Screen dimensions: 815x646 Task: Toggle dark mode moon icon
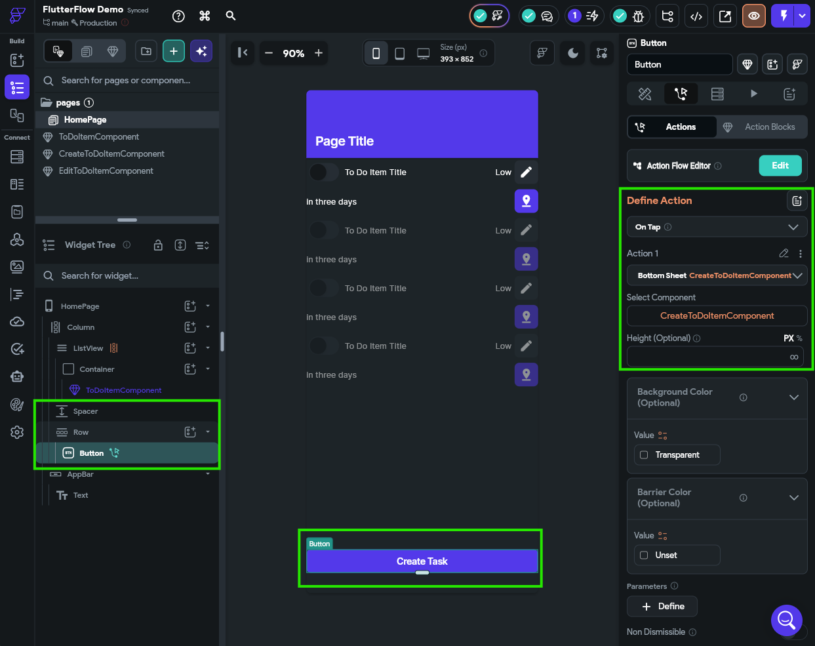573,53
